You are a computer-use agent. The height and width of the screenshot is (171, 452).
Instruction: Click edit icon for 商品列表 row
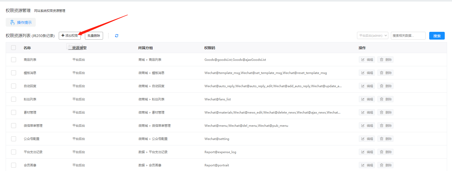pos(363,60)
